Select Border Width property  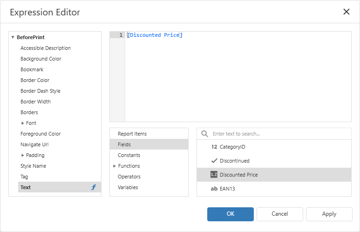click(x=35, y=102)
